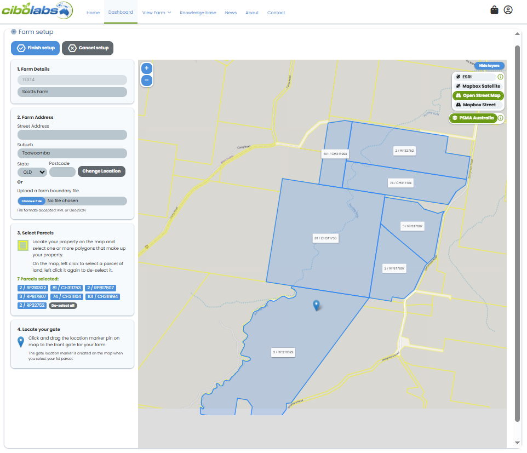Click the PSMA Australia layer button

click(x=476, y=118)
